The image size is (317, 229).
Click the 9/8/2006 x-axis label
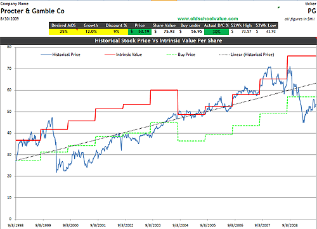(x=235, y=225)
